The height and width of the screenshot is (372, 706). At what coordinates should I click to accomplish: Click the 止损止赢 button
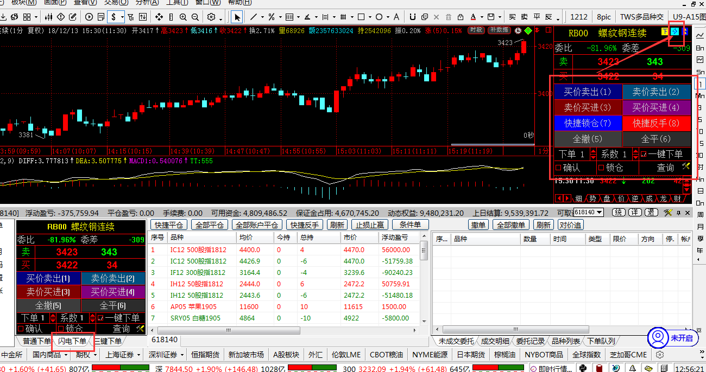pyautogui.click(x=370, y=225)
